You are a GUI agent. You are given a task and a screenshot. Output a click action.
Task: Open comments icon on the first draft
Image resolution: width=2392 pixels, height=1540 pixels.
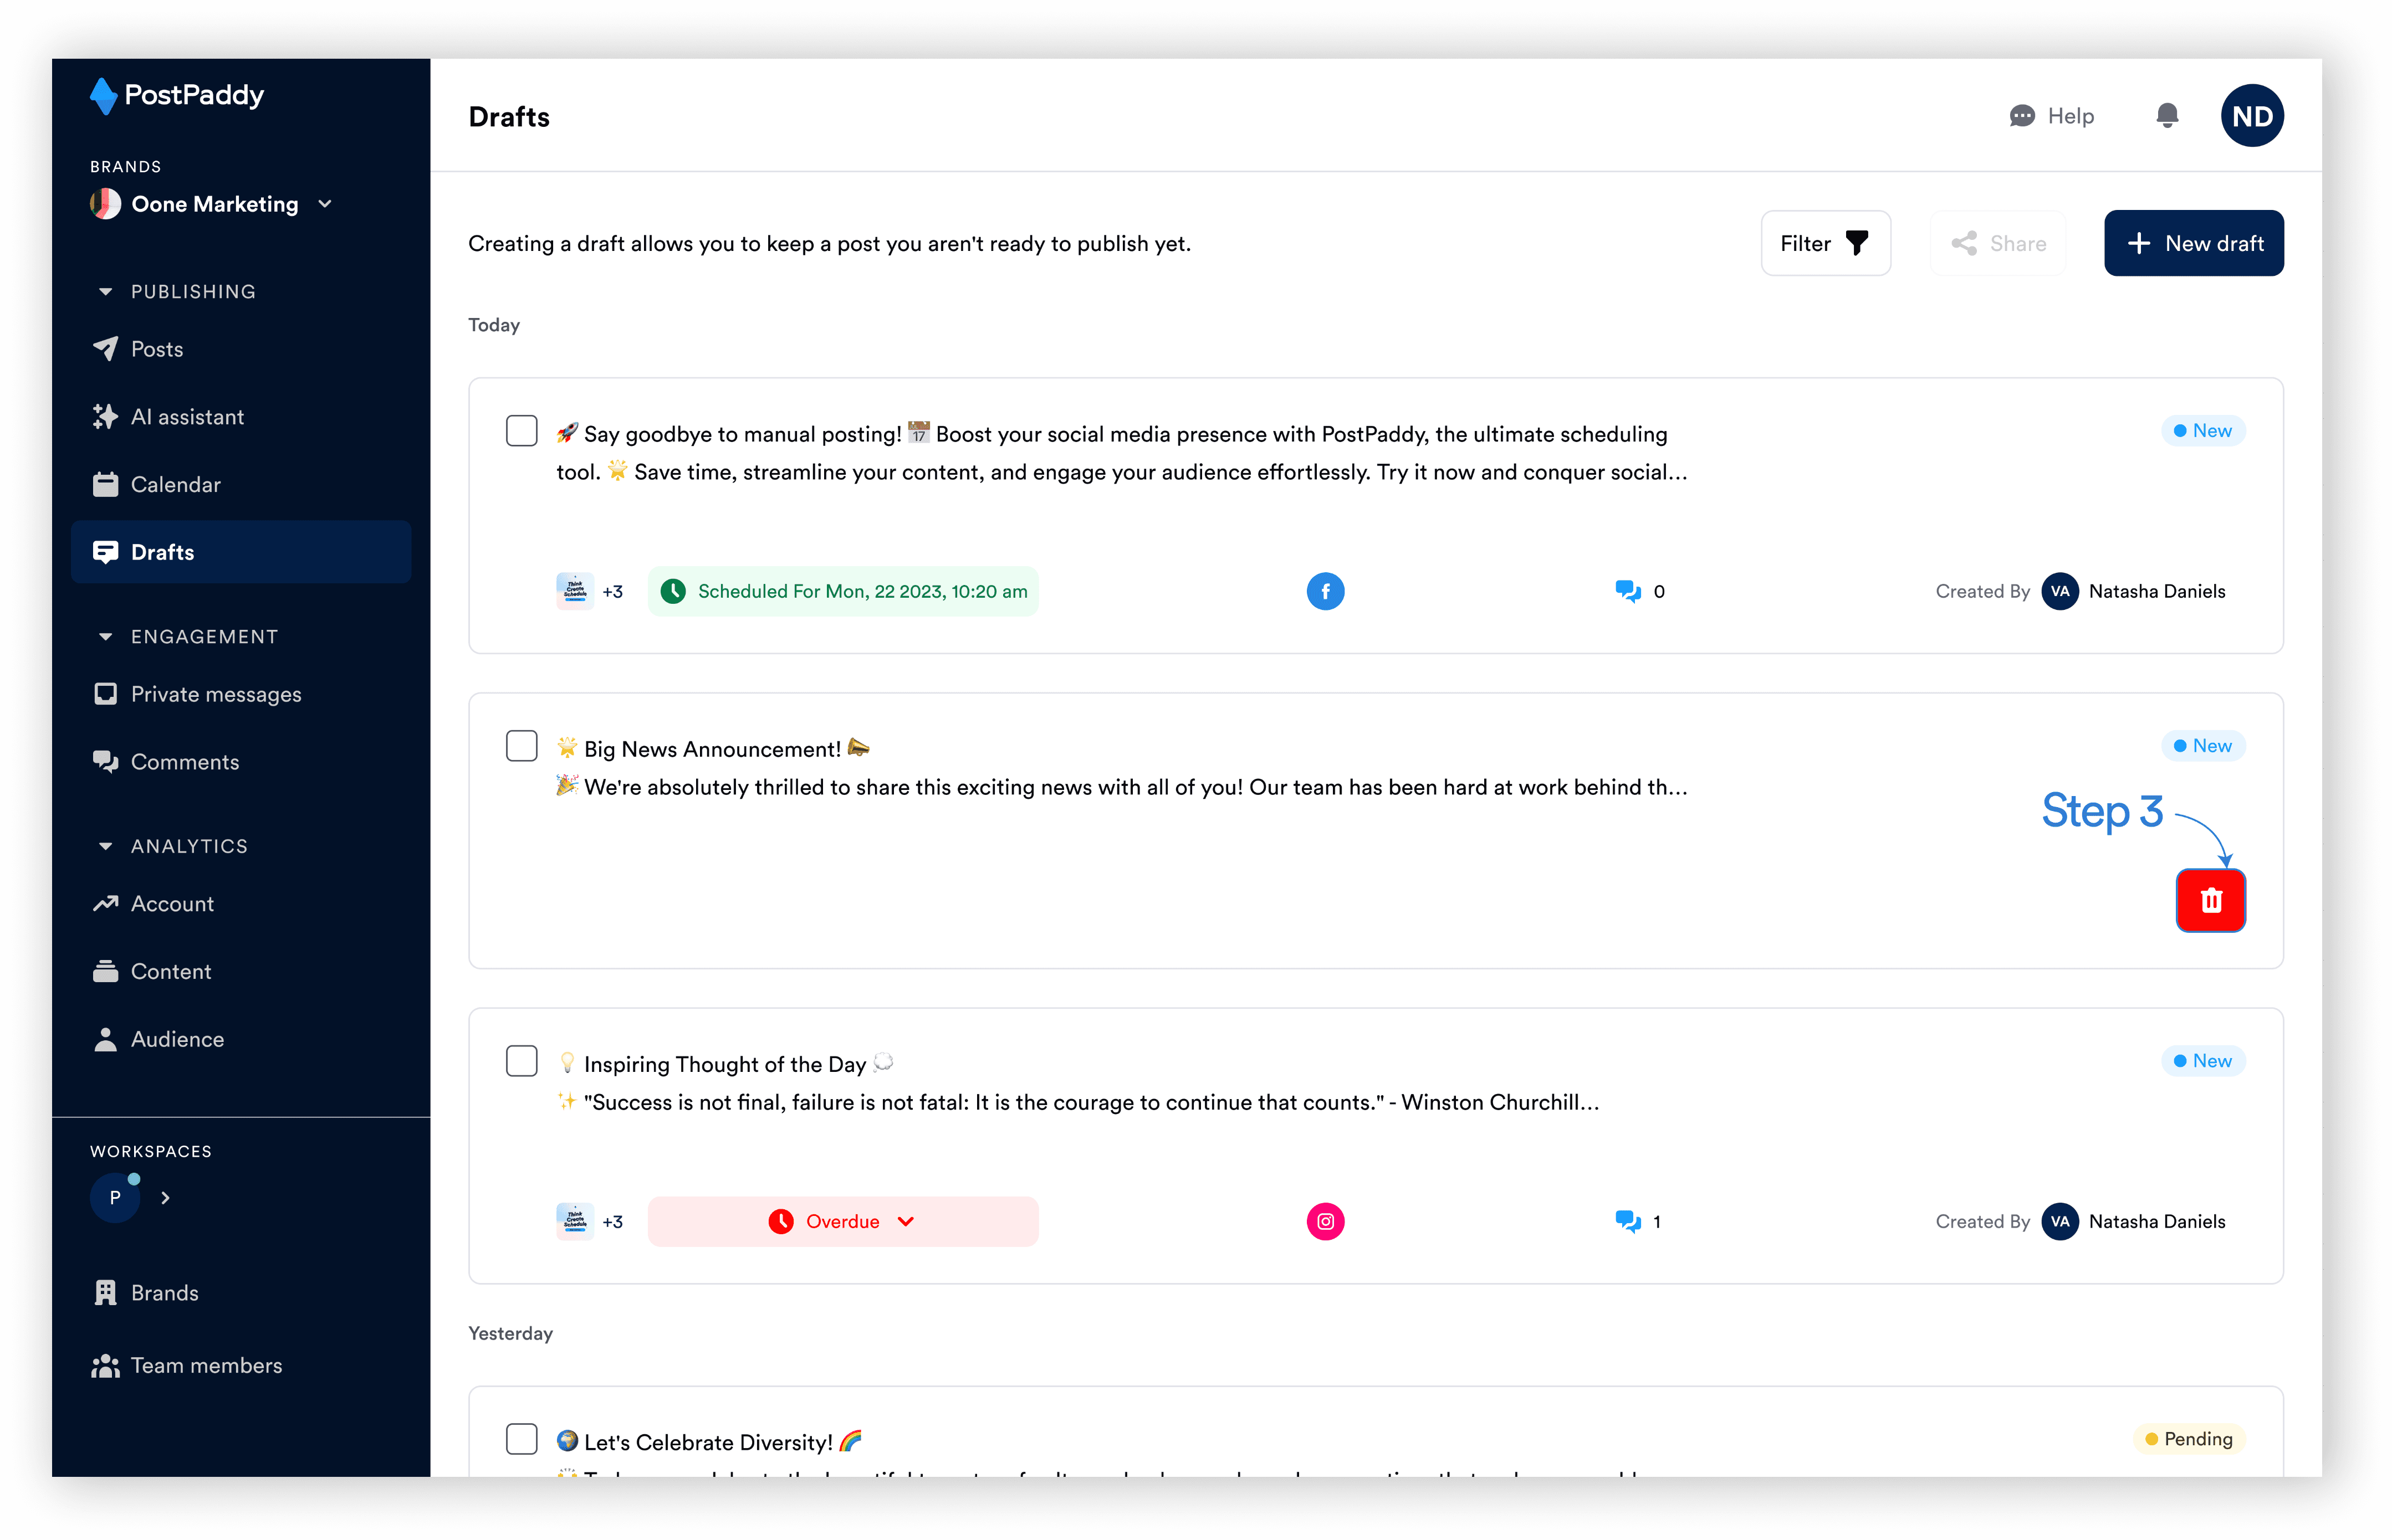click(1628, 591)
